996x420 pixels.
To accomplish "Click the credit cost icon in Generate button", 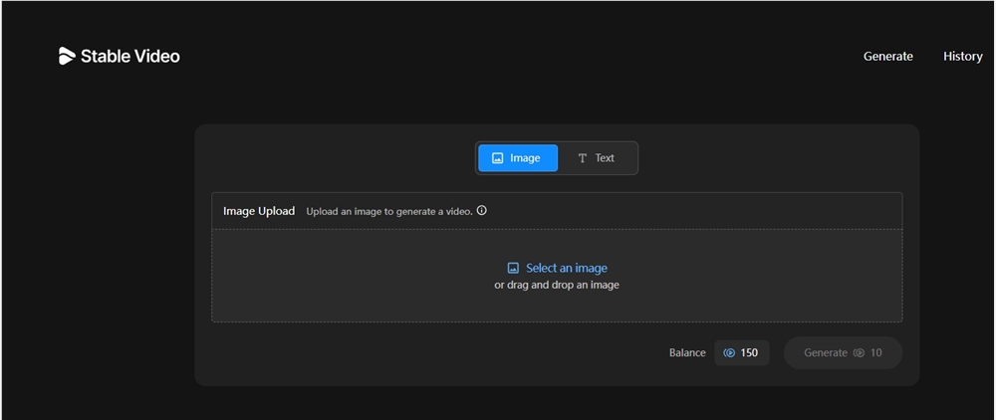I will pyautogui.click(x=859, y=353).
